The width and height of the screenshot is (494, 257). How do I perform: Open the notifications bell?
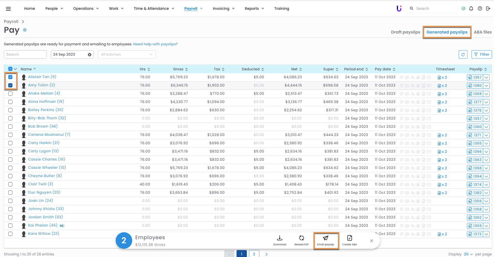tap(471, 9)
